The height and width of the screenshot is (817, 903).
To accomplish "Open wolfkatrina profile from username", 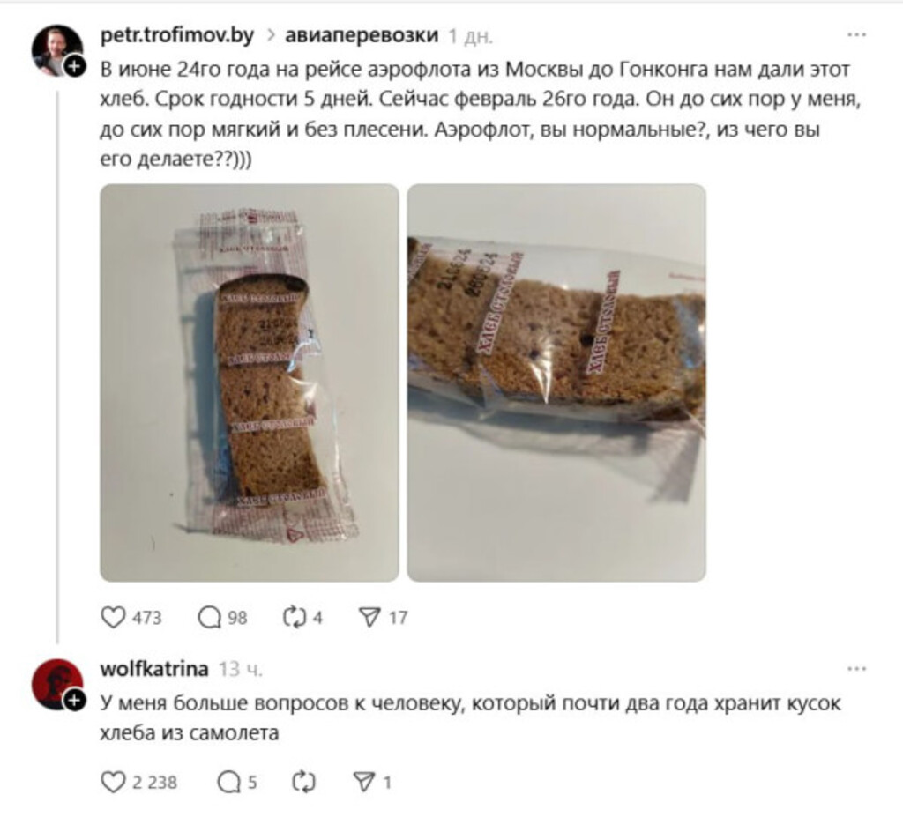I will [154, 669].
